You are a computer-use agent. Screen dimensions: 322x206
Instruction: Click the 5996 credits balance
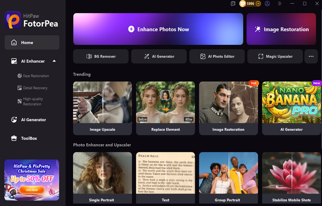pyautogui.click(x=251, y=4)
